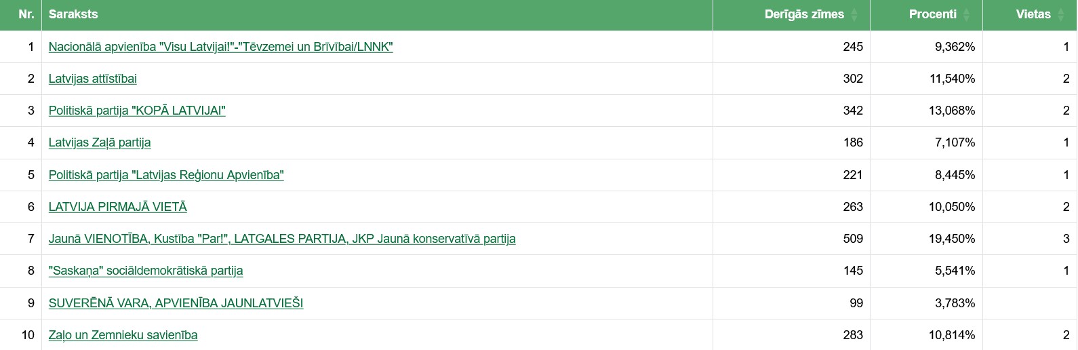The width and height of the screenshot is (1078, 350).
Task: Sort table by Procenti header text
Action: (x=932, y=14)
